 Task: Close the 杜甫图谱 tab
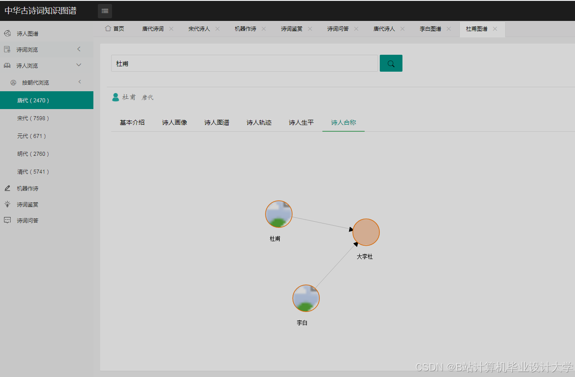pyautogui.click(x=495, y=28)
